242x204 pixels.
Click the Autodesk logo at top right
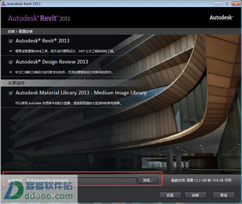(221, 18)
